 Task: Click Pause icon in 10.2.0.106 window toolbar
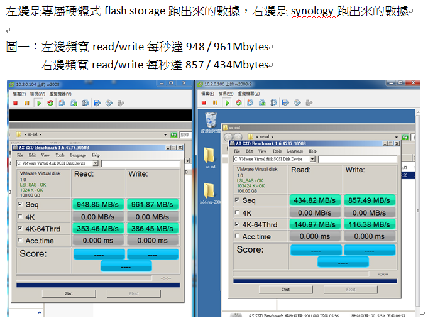[x=215, y=103]
